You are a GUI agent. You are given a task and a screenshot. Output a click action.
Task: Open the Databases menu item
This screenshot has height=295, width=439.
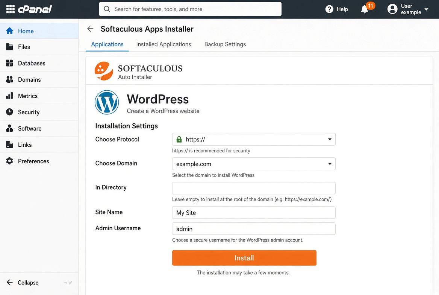[x=39, y=63]
